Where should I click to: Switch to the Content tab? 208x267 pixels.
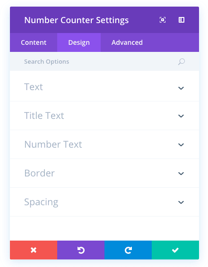(34, 42)
